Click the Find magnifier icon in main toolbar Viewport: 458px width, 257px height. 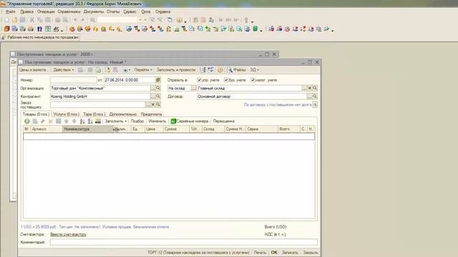pos(92,20)
